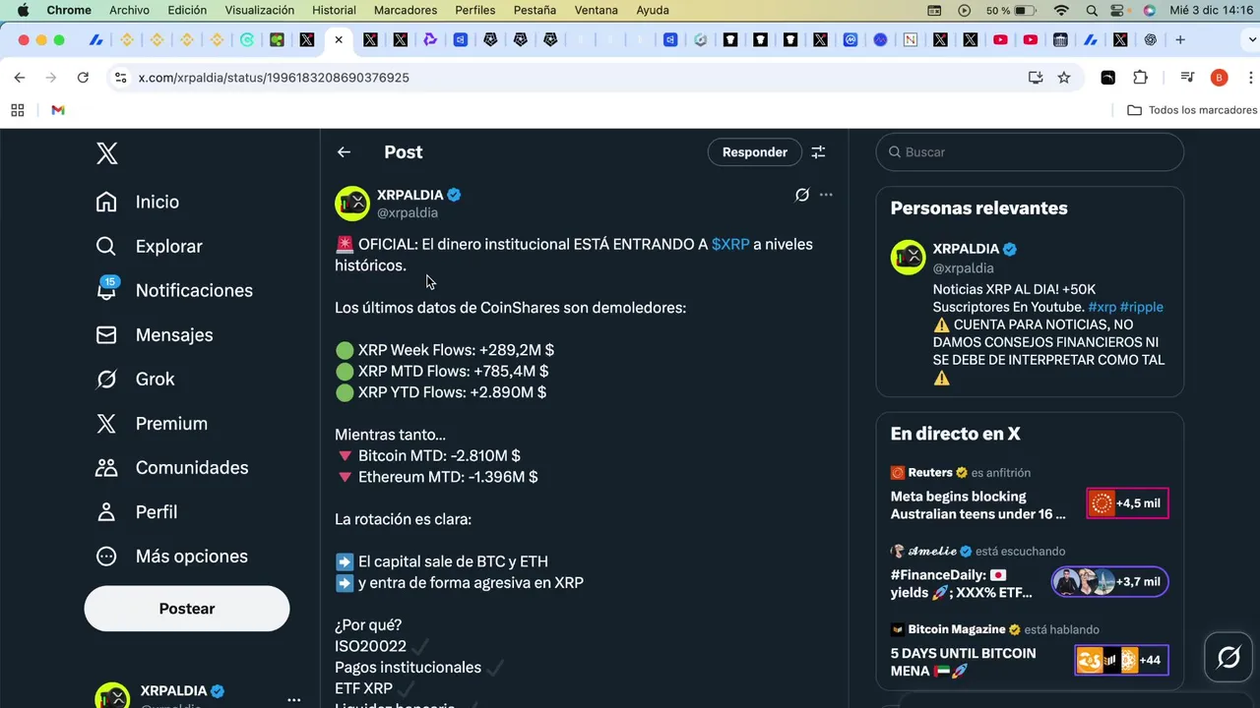Click browser forward arrow
This screenshot has height=708, width=1260.
click(51, 78)
